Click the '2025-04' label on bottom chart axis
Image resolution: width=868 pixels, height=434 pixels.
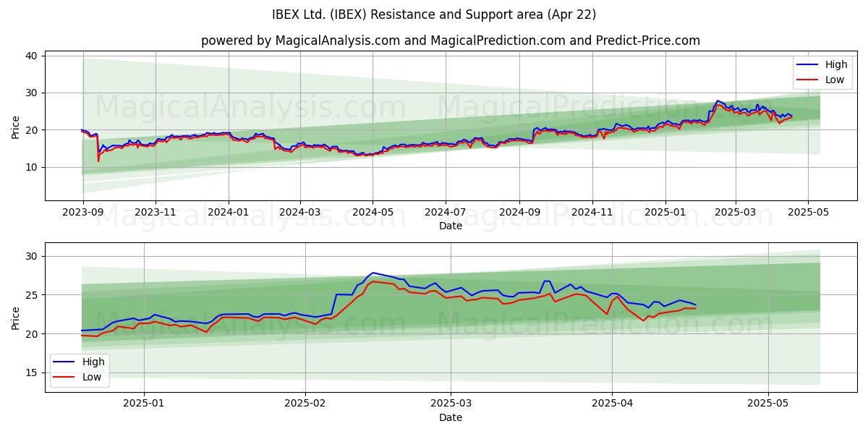[612, 404]
